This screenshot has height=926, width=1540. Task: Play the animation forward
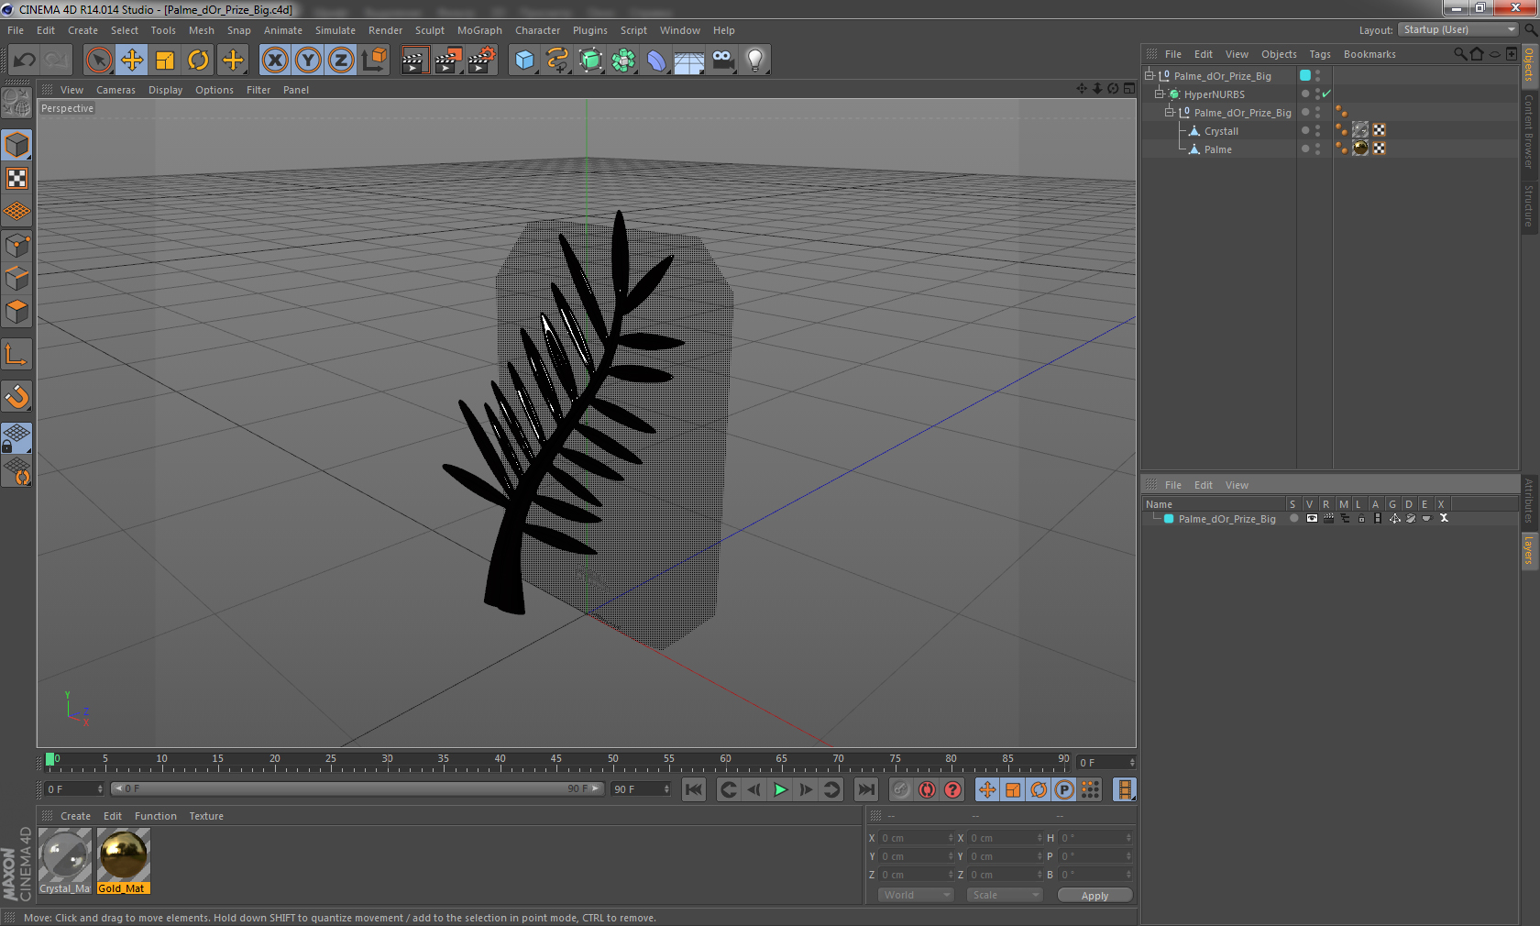tap(780, 789)
